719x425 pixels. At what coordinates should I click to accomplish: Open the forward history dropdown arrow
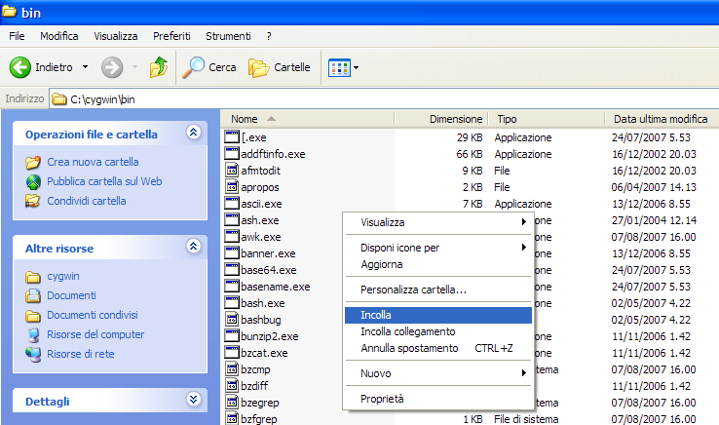pos(134,67)
